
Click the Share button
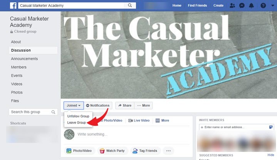[x=125, y=106]
